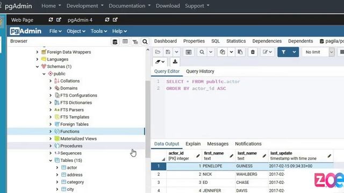Click the Copy rows toolbar icon

[222, 52]
